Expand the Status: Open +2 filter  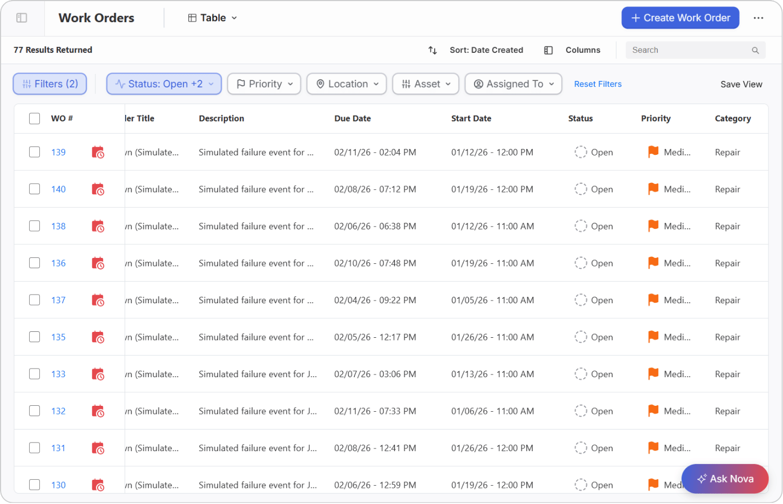tap(164, 84)
